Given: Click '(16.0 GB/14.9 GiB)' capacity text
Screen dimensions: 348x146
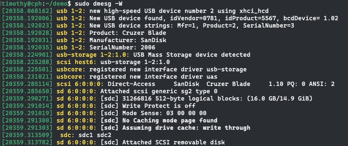Looking at the screenshot, I should pyautogui.click(x=279, y=99).
